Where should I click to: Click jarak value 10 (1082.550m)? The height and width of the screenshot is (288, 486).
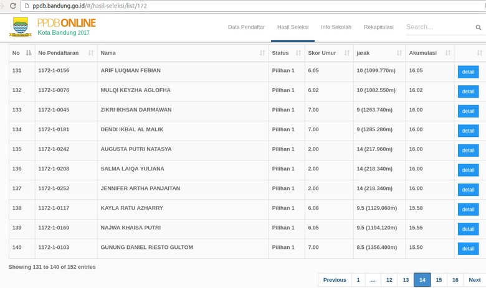[x=376, y=90]
